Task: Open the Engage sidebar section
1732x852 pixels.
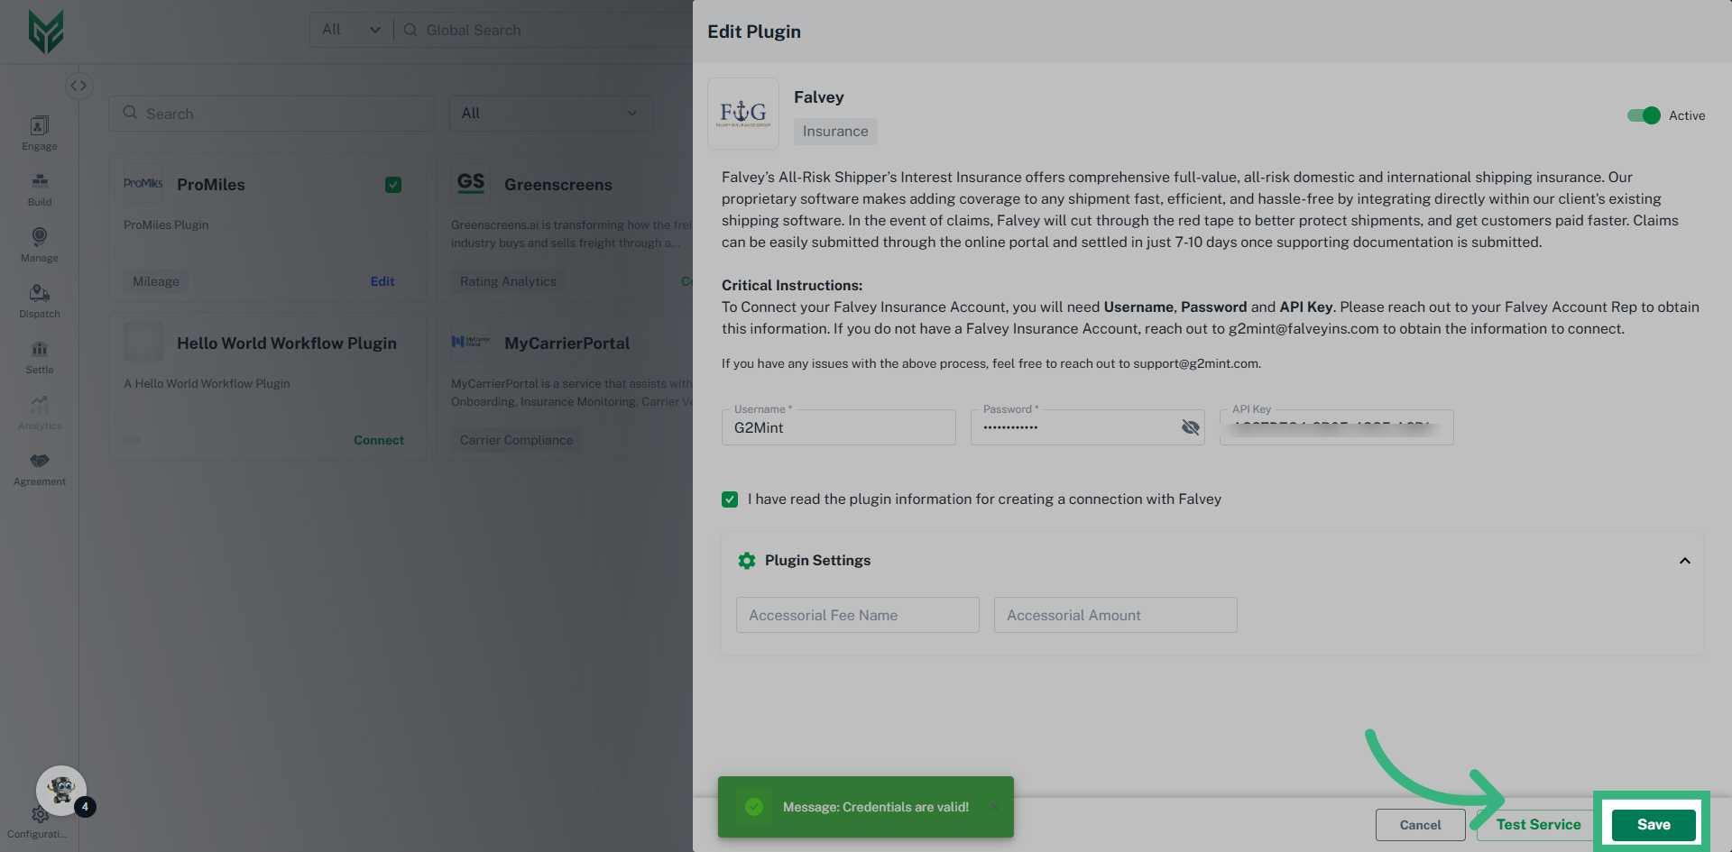Action: tap(40, 133)
